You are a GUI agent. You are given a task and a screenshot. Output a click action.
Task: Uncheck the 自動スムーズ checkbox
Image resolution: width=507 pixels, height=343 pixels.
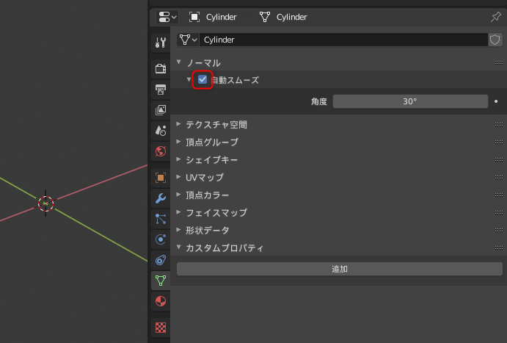tap(203, 79)
